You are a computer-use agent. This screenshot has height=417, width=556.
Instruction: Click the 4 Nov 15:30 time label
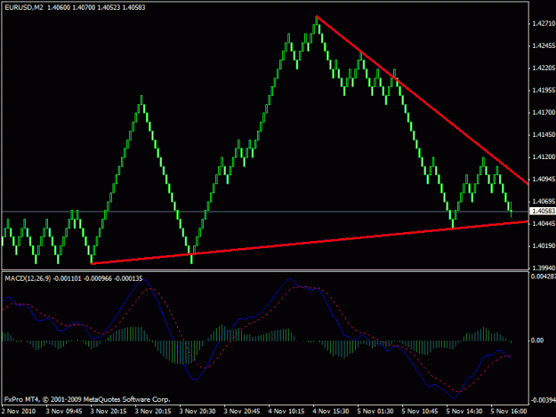click(x=331, y=411)
